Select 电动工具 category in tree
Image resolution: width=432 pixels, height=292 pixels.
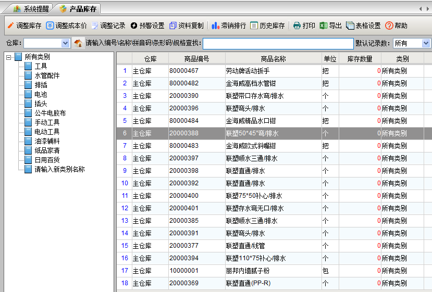click(47, 132)
